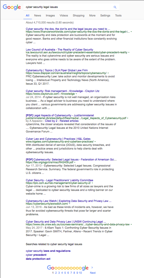Expand dropdown arrow beside cle.unsw.edu.au URL

131,224
